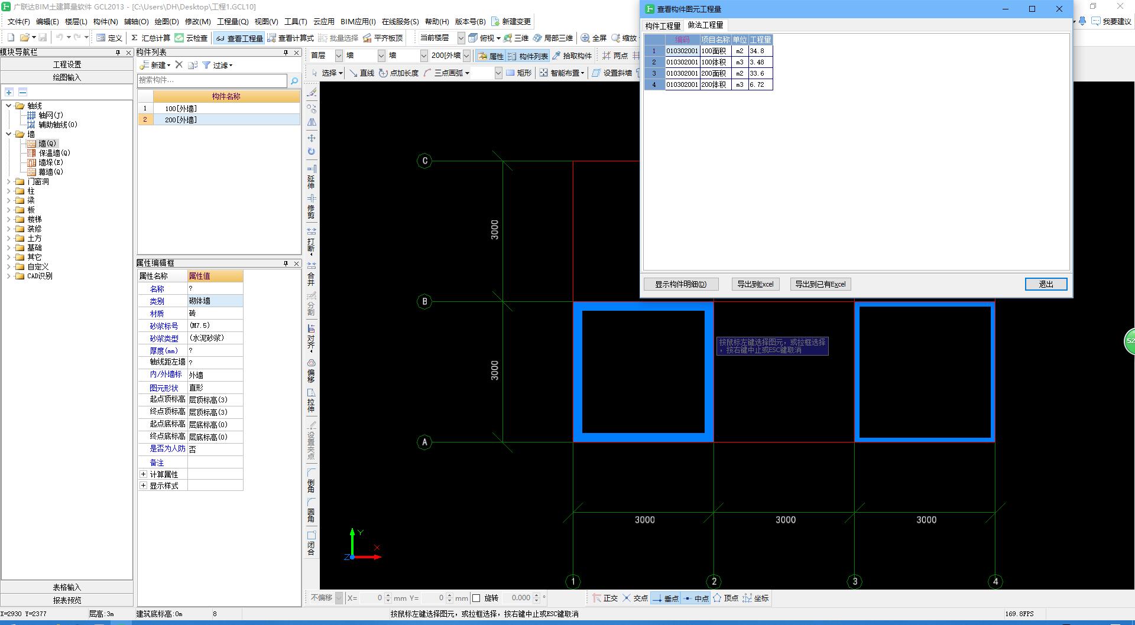Use the 合并 merge tool

(x=311, y=274)
